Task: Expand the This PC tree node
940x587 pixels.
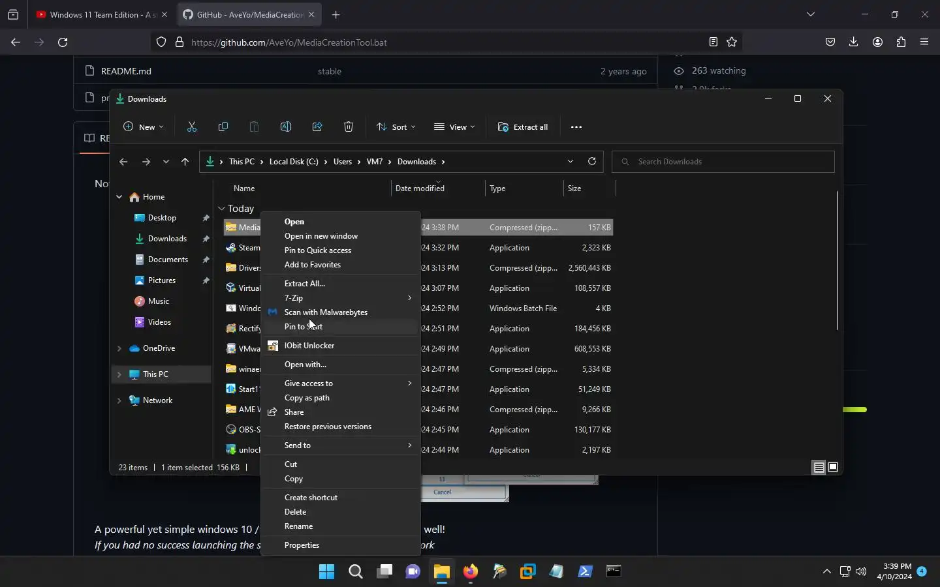Action: point(119,374)
